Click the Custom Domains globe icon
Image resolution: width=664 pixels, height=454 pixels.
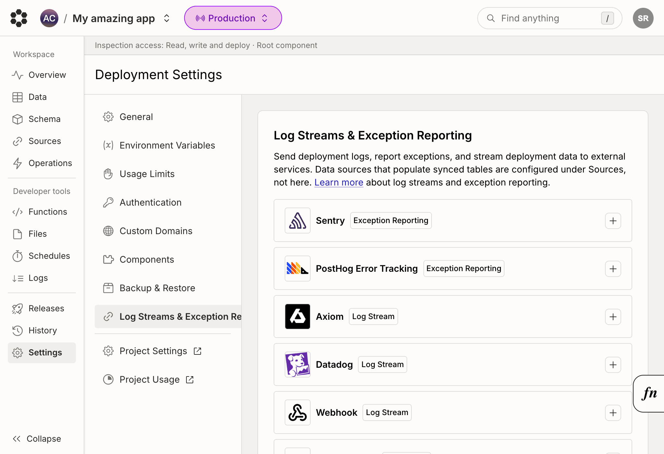click(108, 231)
